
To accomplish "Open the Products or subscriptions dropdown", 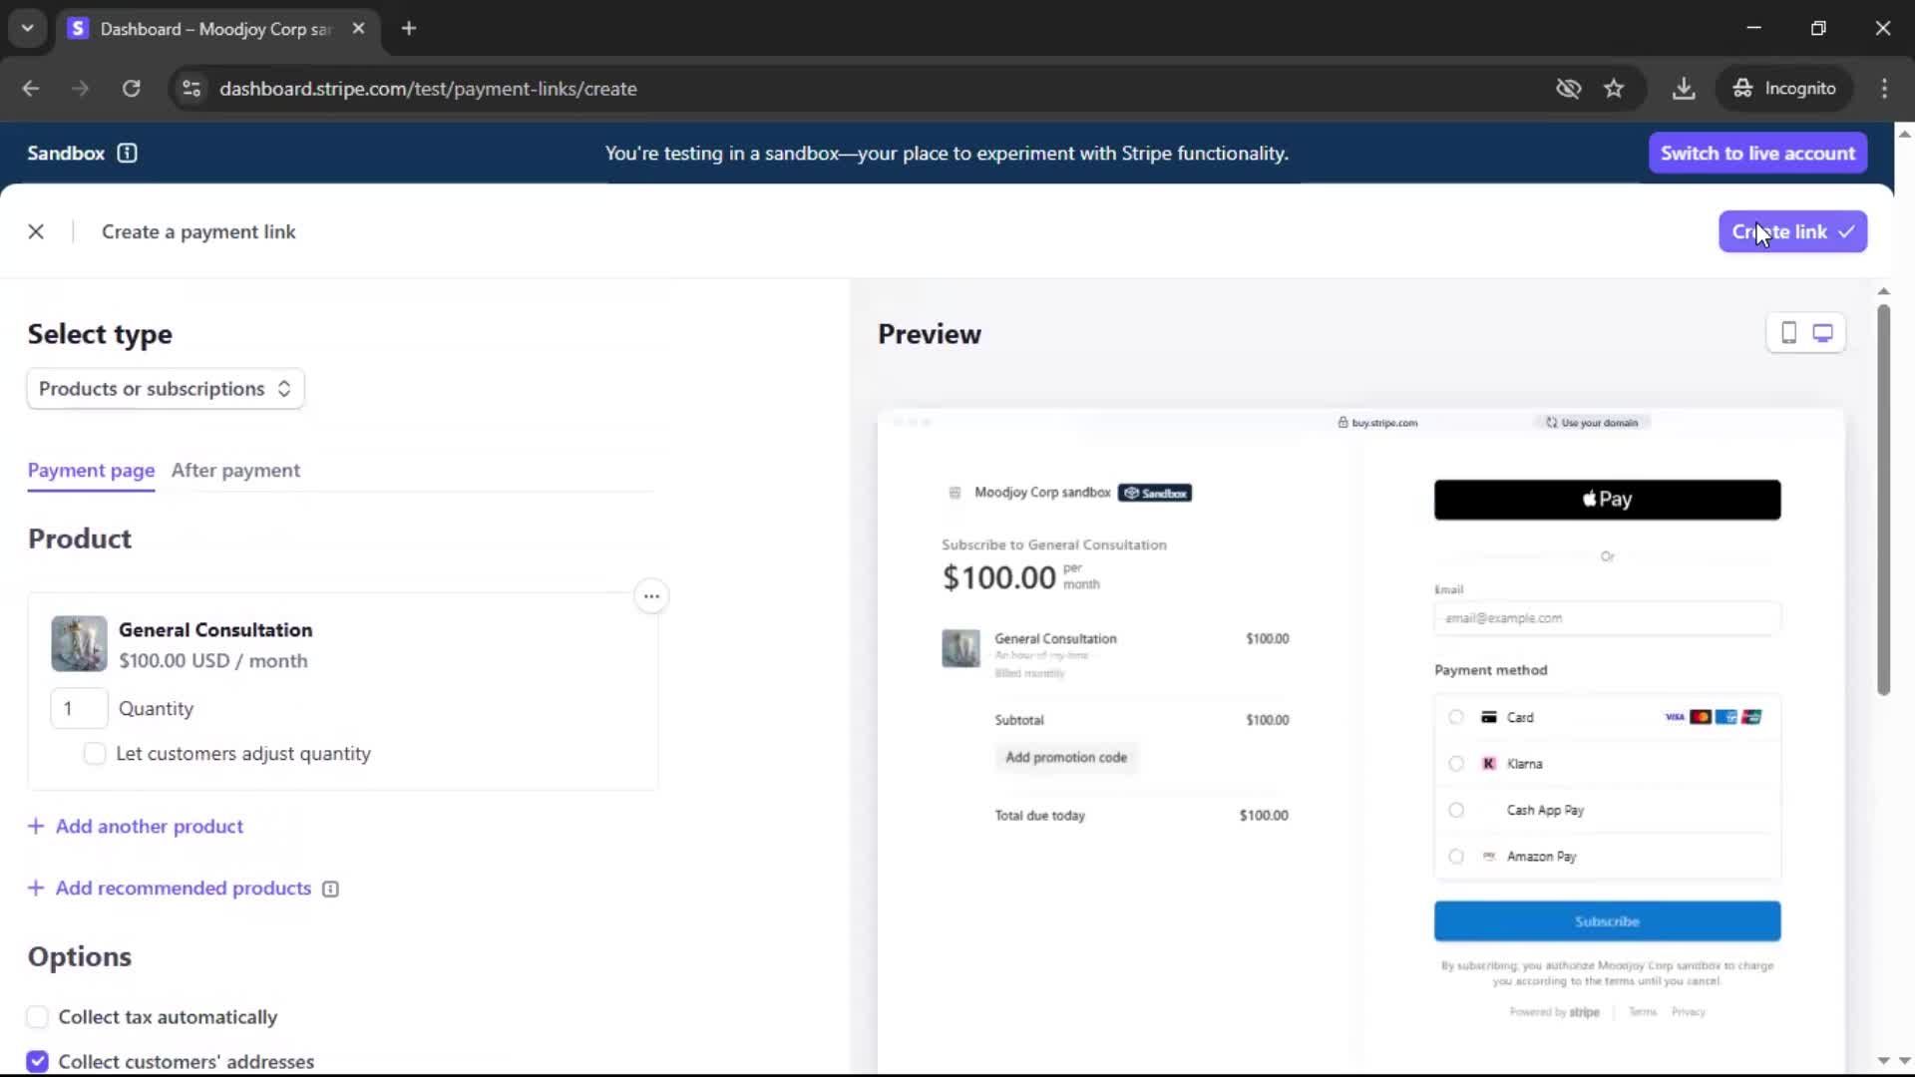I will 166,389.
